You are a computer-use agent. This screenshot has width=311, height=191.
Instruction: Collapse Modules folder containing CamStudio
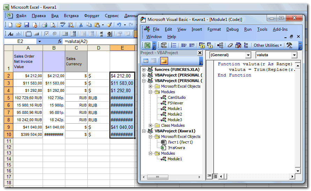(x=150, y=92)
